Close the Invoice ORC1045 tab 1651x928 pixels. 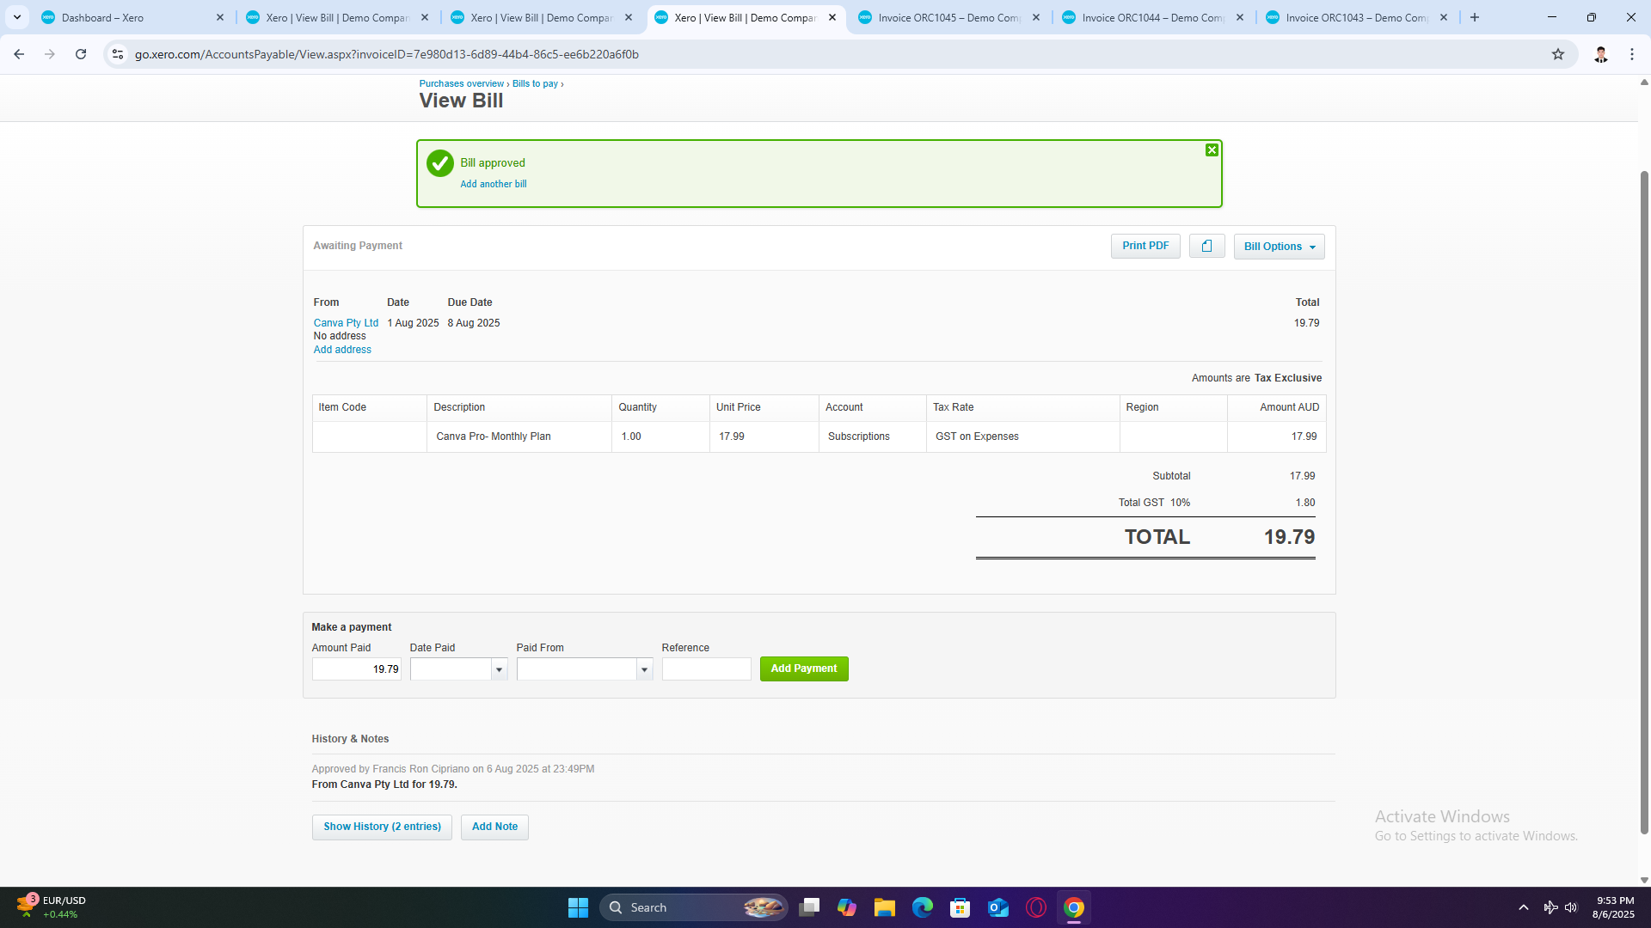pos(1036,17)
